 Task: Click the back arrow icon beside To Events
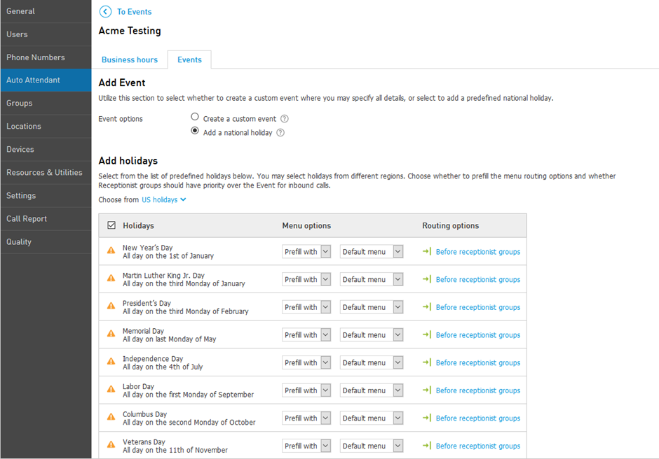click(x=105, y=12)
